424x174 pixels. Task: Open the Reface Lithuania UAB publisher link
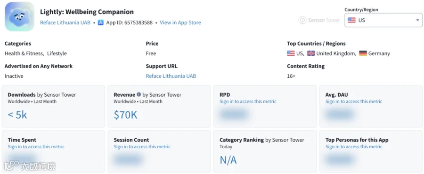(65, 23)
